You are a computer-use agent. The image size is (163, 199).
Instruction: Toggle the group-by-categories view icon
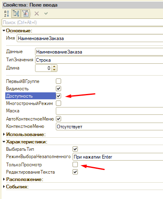(16, 13)
